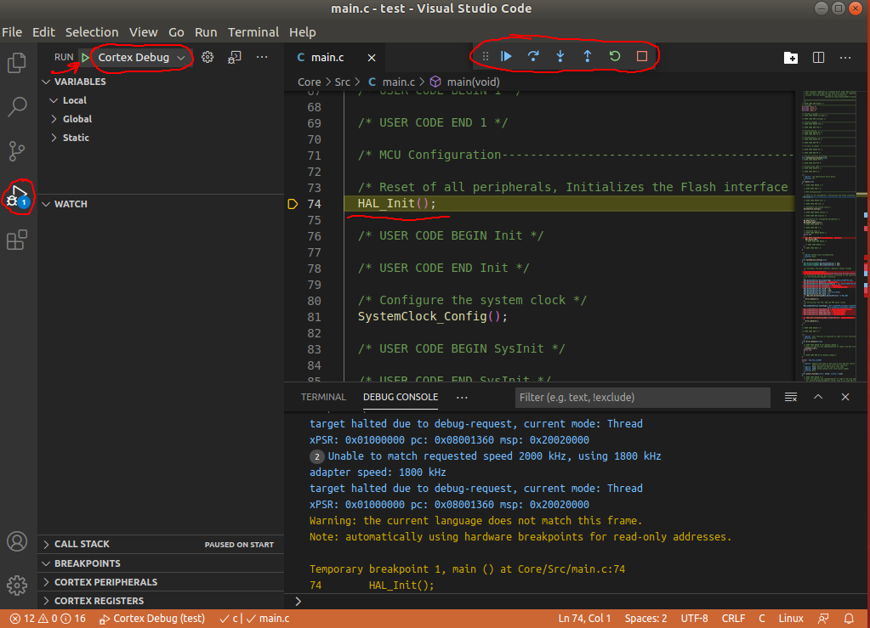This screenshot has height=628, width=870.
Task: Click the file-plus icon in editor actions
Action: click(791, 58)
